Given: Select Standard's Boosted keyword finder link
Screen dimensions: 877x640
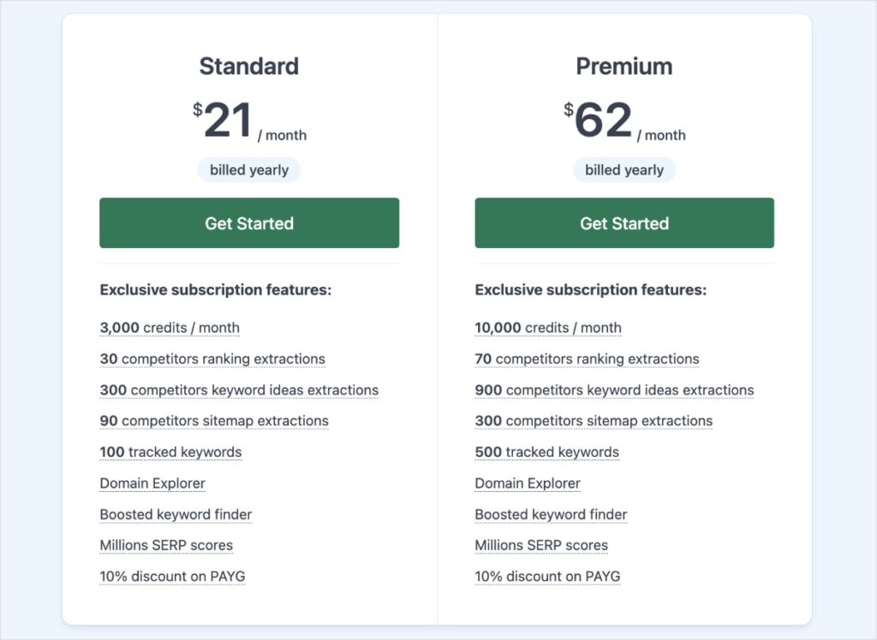Looking at the screenshot, I should pos(176,514).
